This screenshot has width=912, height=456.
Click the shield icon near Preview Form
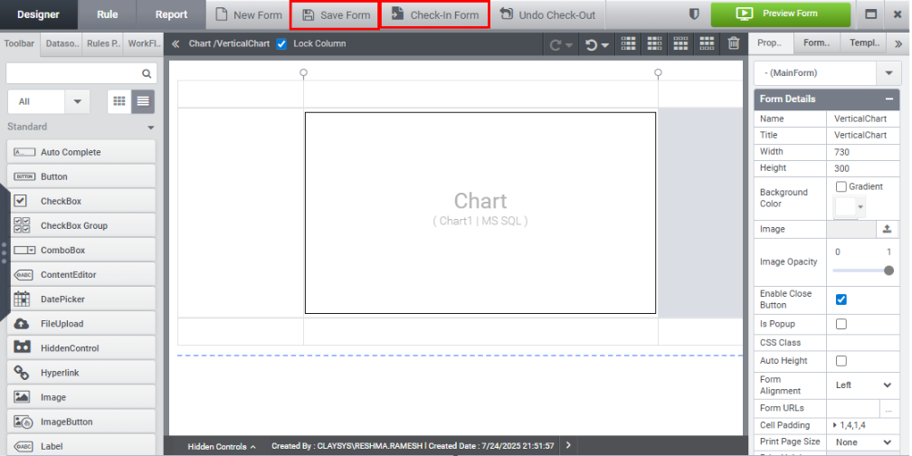(x=694, y=14)
